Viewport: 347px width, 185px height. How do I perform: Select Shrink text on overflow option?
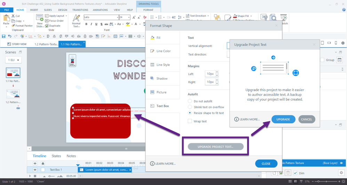190,107
